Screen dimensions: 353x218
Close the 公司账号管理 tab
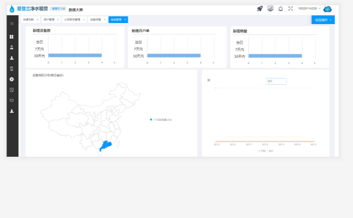[84, 19]
